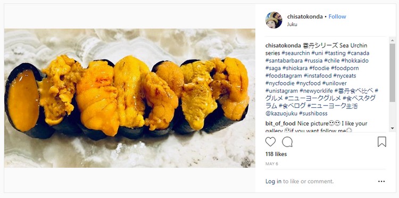
Task: Open the Juku location link
Action: pos(292,24)
